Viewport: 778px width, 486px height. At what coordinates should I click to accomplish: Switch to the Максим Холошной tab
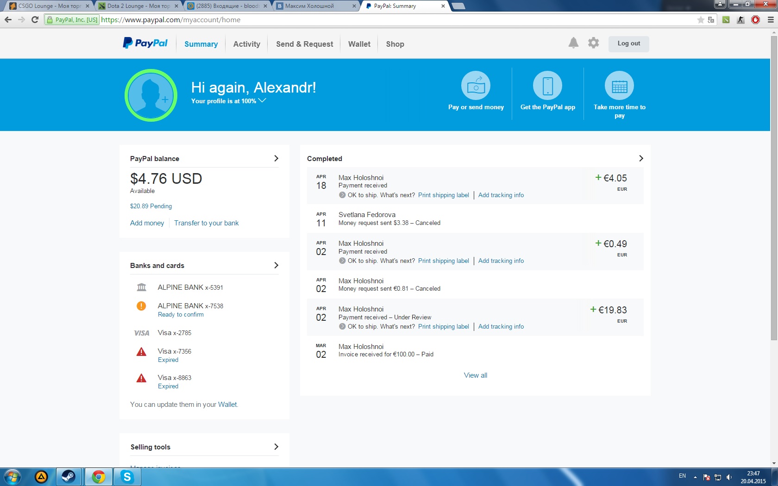pyautogui.click(x=317, y=6)
